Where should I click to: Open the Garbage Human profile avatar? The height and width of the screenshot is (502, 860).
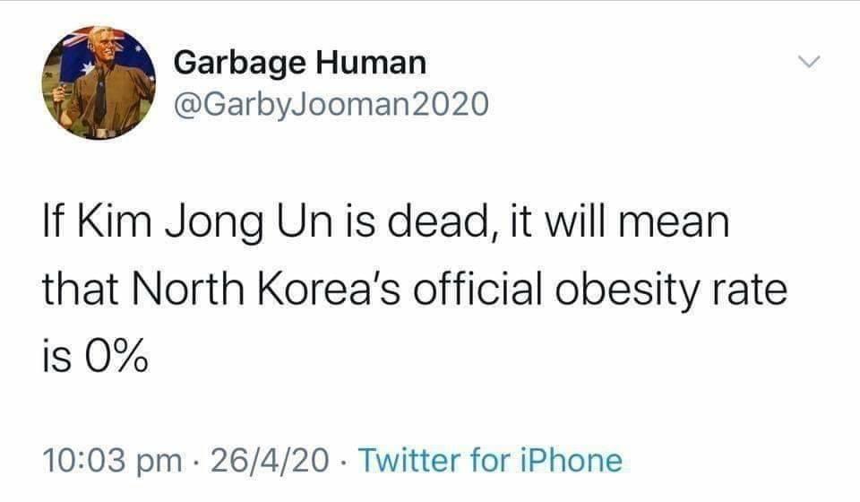pos(99,82)
